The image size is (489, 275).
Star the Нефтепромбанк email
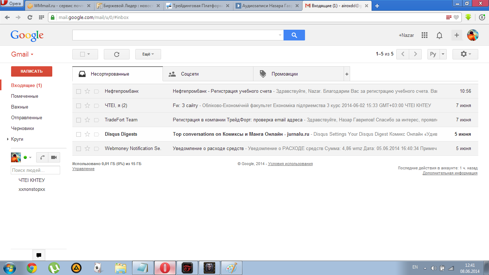(87, 91)
